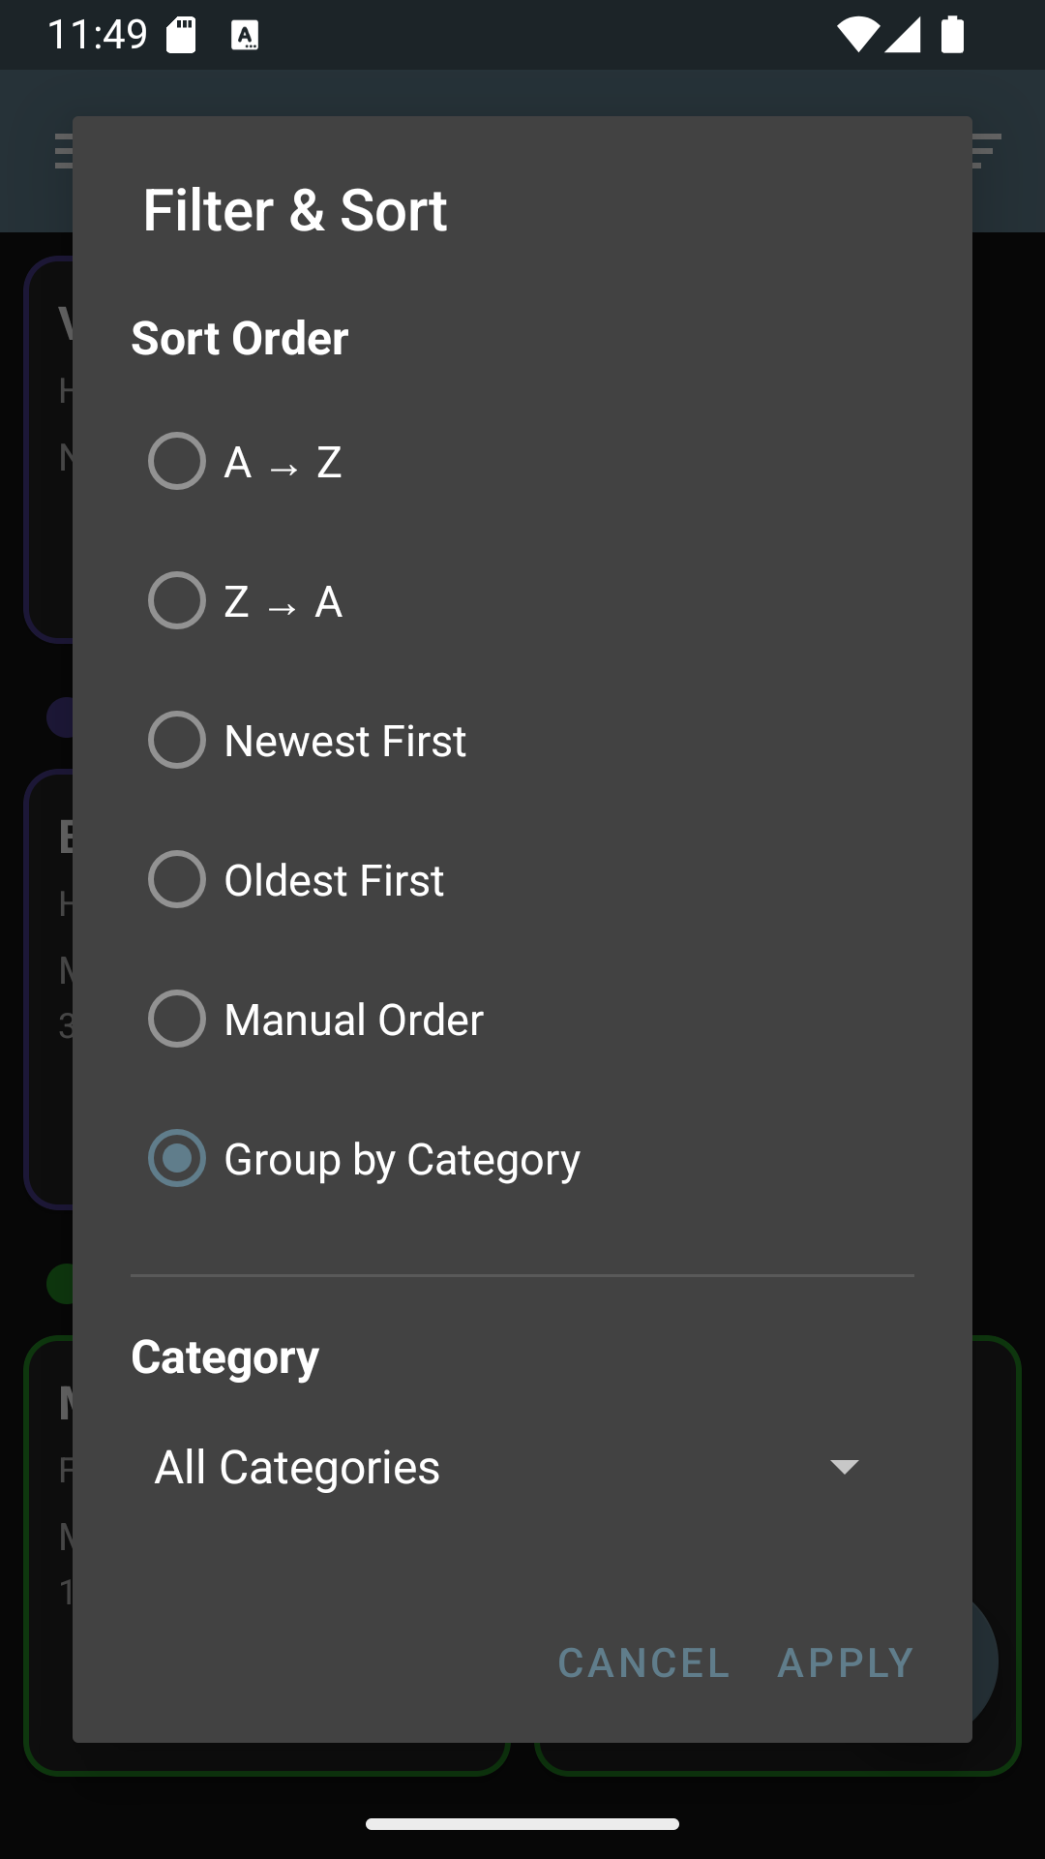1045x1859 pixels.
Task: Tap the Wi-Fi status icon
Action: [856, 35]
